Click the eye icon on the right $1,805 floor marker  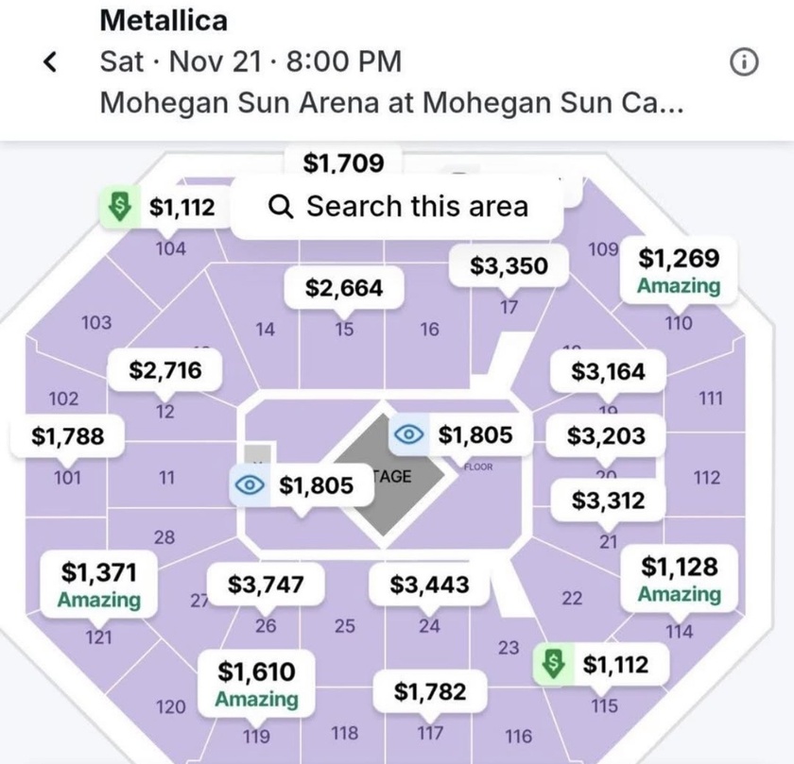tap(408, 434)
